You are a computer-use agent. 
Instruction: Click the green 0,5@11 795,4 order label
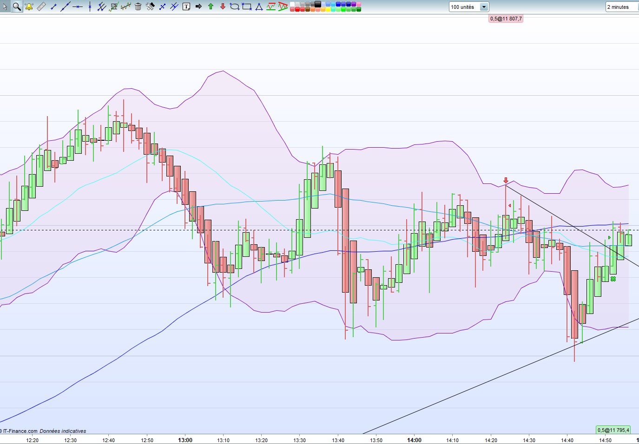click(613, 430)
